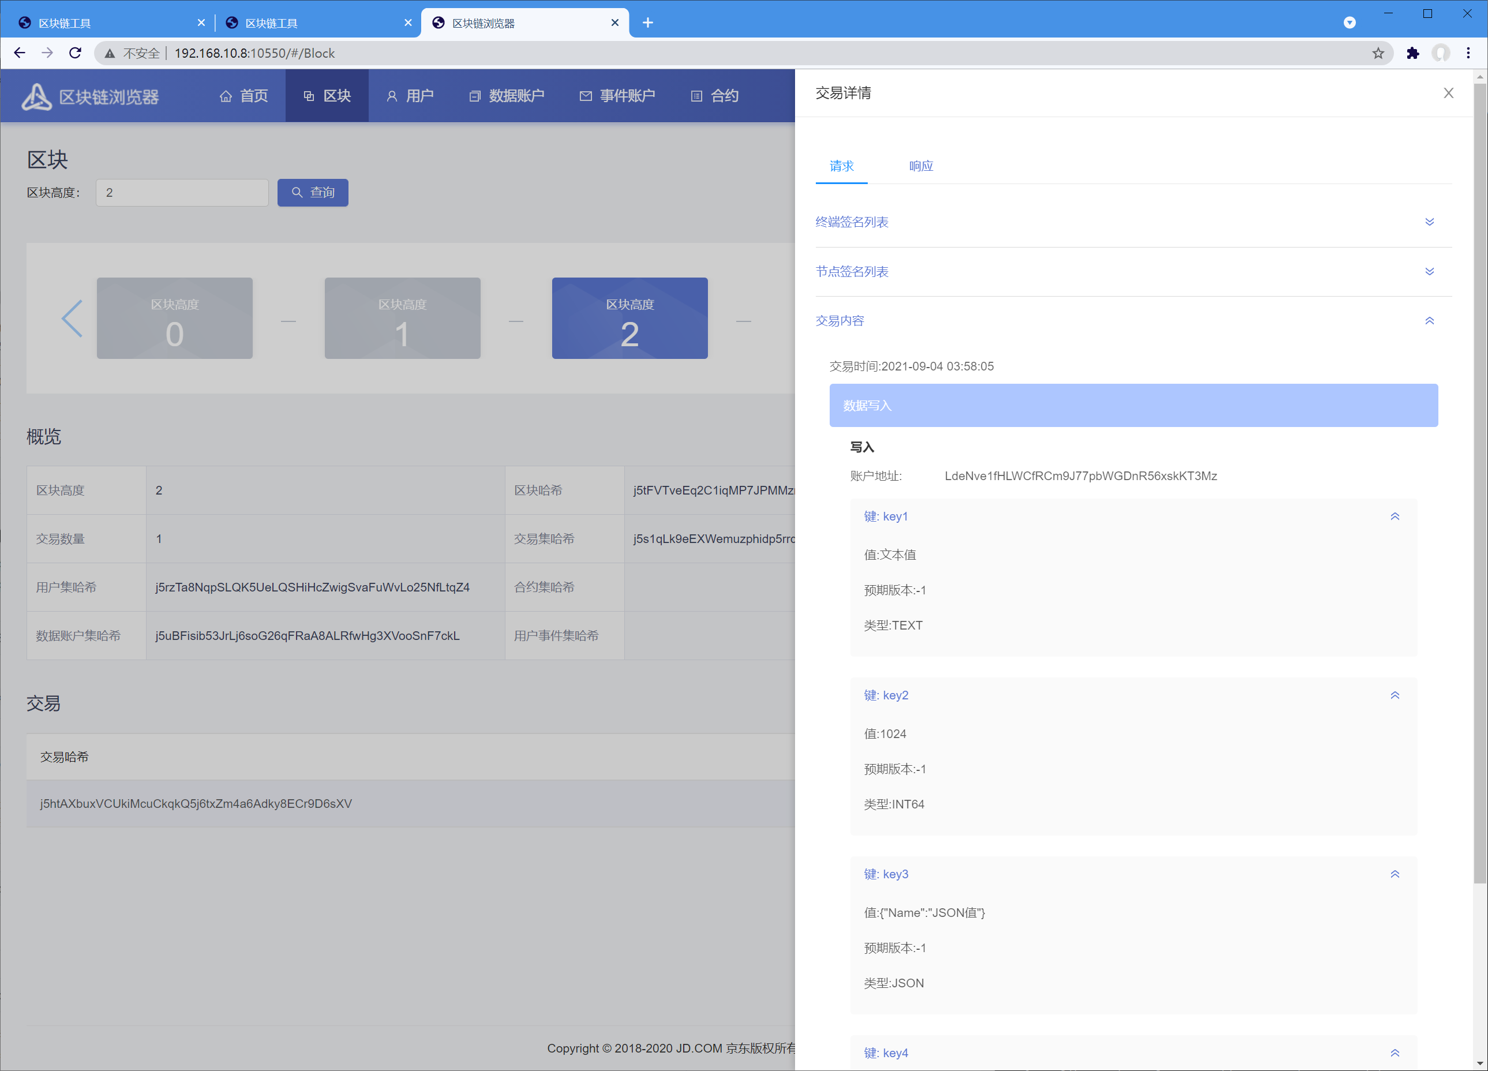The height and width of the screenshot is (1071, 1488).
Task: Open a new browser tab
Action: tap(647, 23)
